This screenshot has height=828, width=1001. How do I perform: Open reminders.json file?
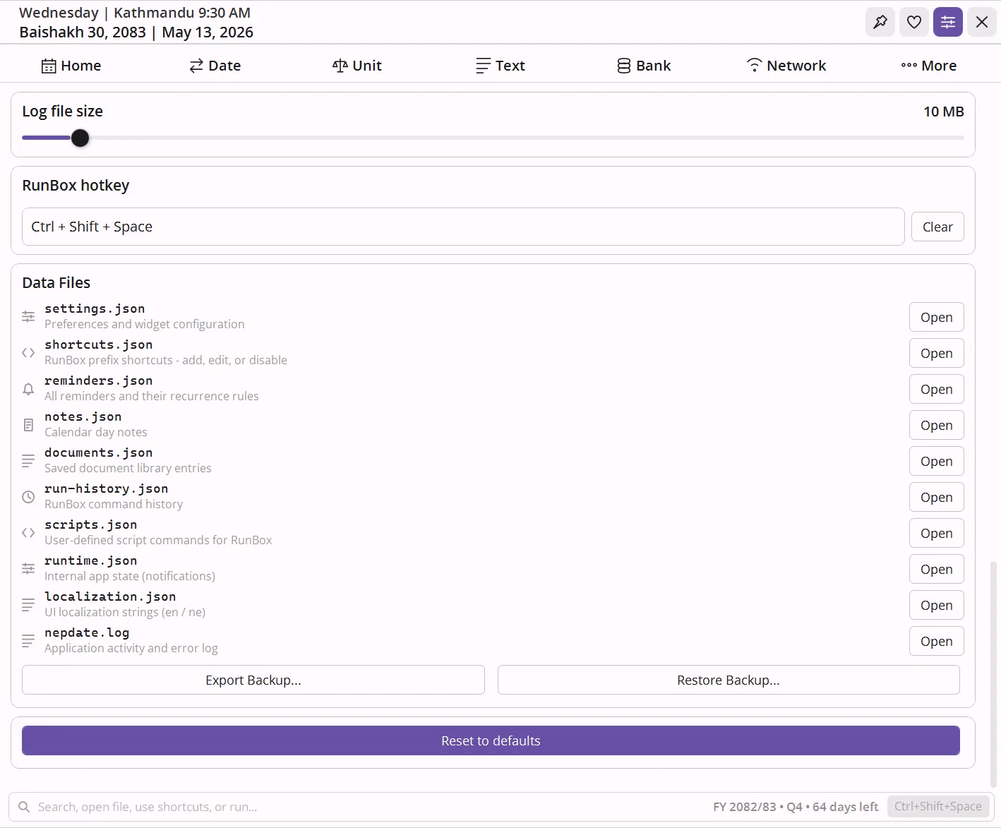click(x=937, y=389)
